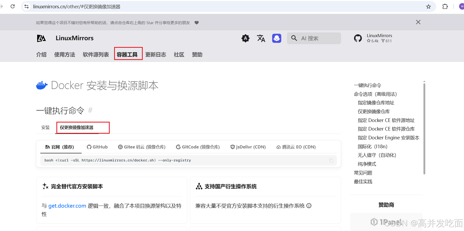The height and width of the screenshot is (231, 464).
Task: Jump to 纯净模式 section
Action: click(367, 164)
